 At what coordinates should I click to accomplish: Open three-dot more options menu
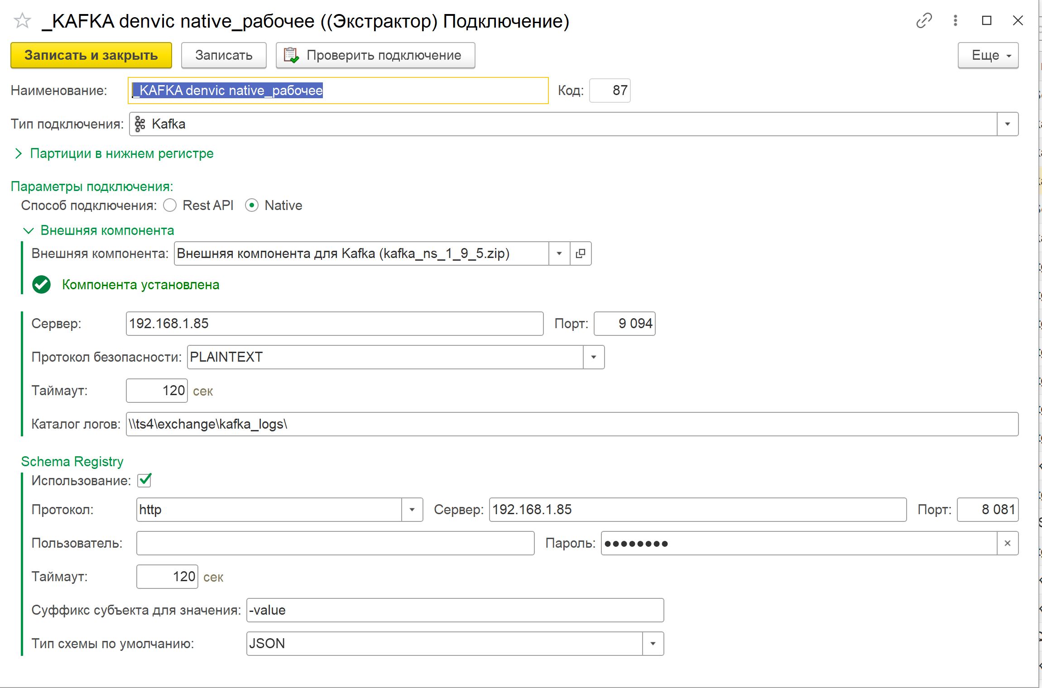[955, 21]
